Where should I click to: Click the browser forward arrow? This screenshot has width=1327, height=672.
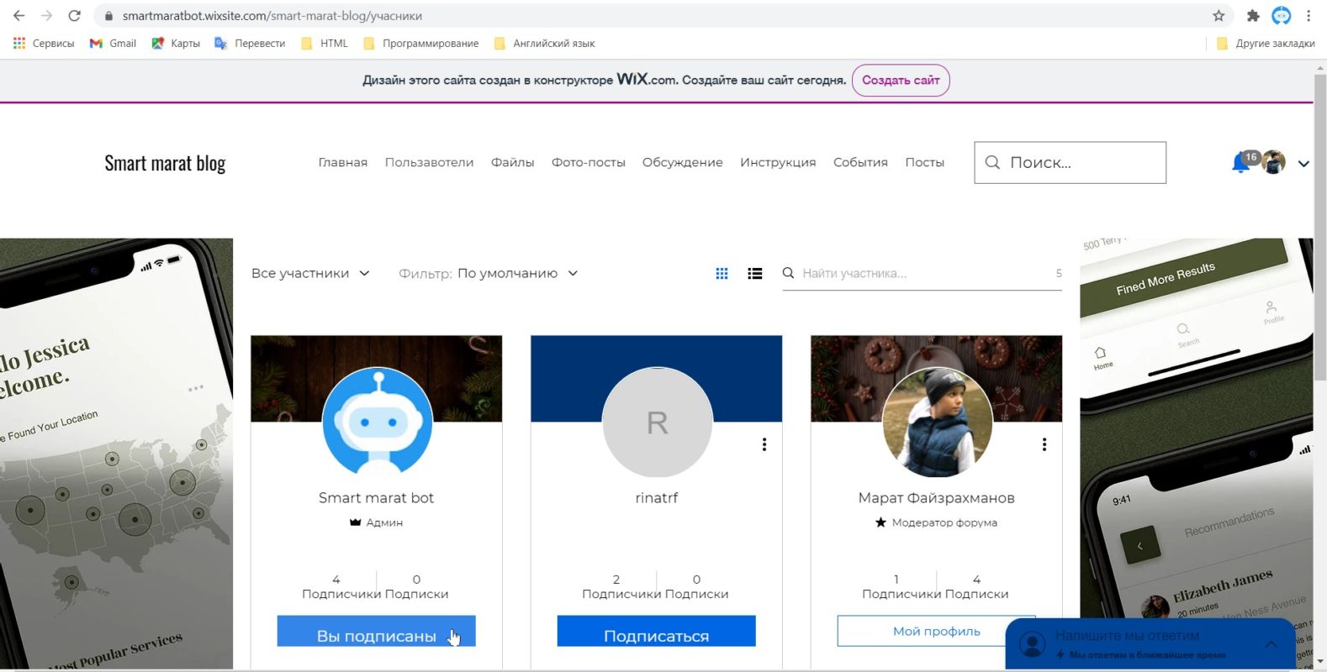tap(46, 15)
